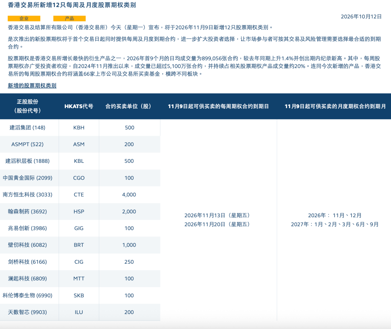Screen dimensions: 391x329
Task: Click the weekly expiry 2026年11月20日（星期五）
Action: 217,224
